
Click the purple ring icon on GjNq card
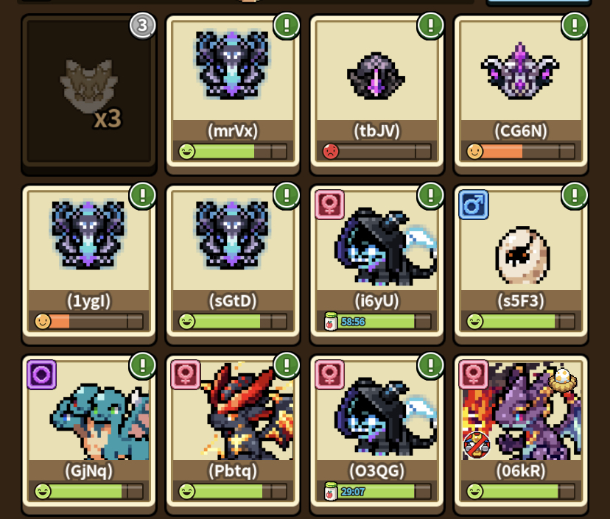(x=42, y=375)
